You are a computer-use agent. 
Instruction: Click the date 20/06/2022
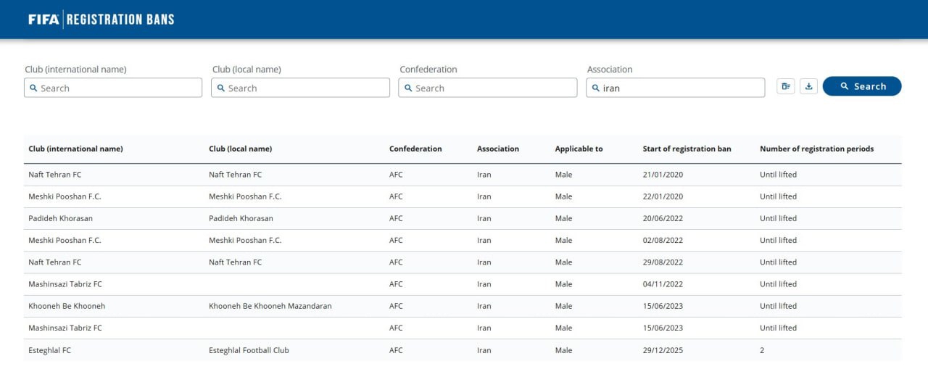(x=663, y=218)
